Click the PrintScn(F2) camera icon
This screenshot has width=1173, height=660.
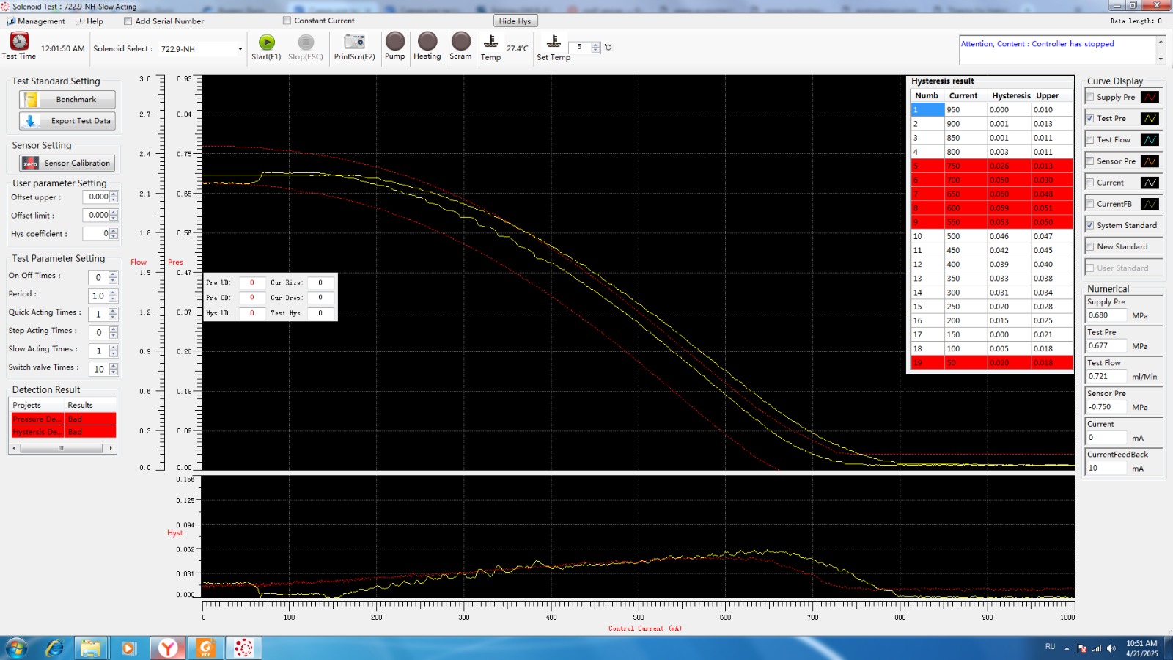coord(354,42)
